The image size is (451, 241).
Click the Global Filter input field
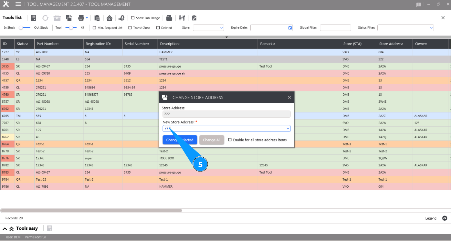click(335, 28)
